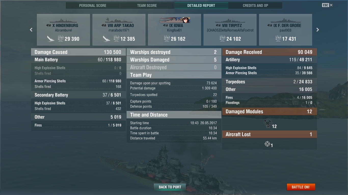Click the aircraft lost spotter icon
Screen dimensions: 348x195
(267, 144)
